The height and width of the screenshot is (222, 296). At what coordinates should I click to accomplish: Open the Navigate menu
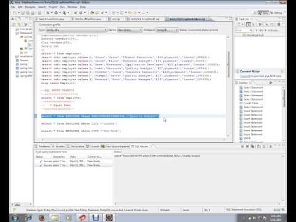30,7
